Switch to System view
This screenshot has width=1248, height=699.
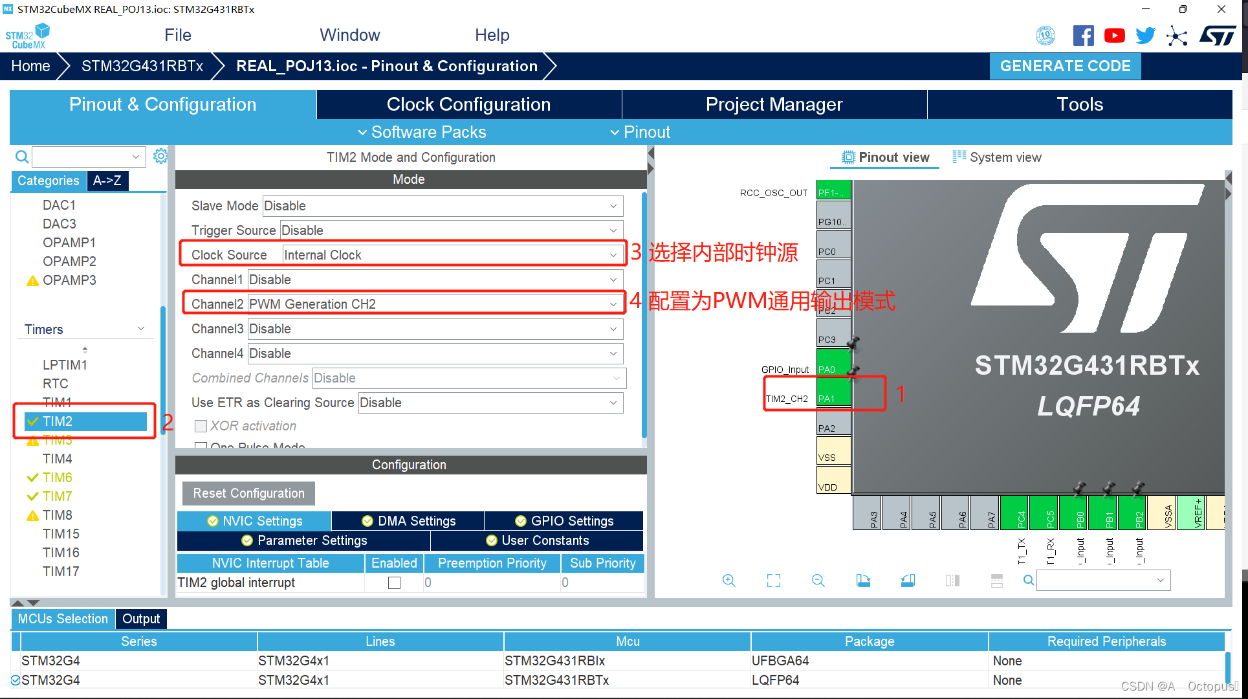997,157
